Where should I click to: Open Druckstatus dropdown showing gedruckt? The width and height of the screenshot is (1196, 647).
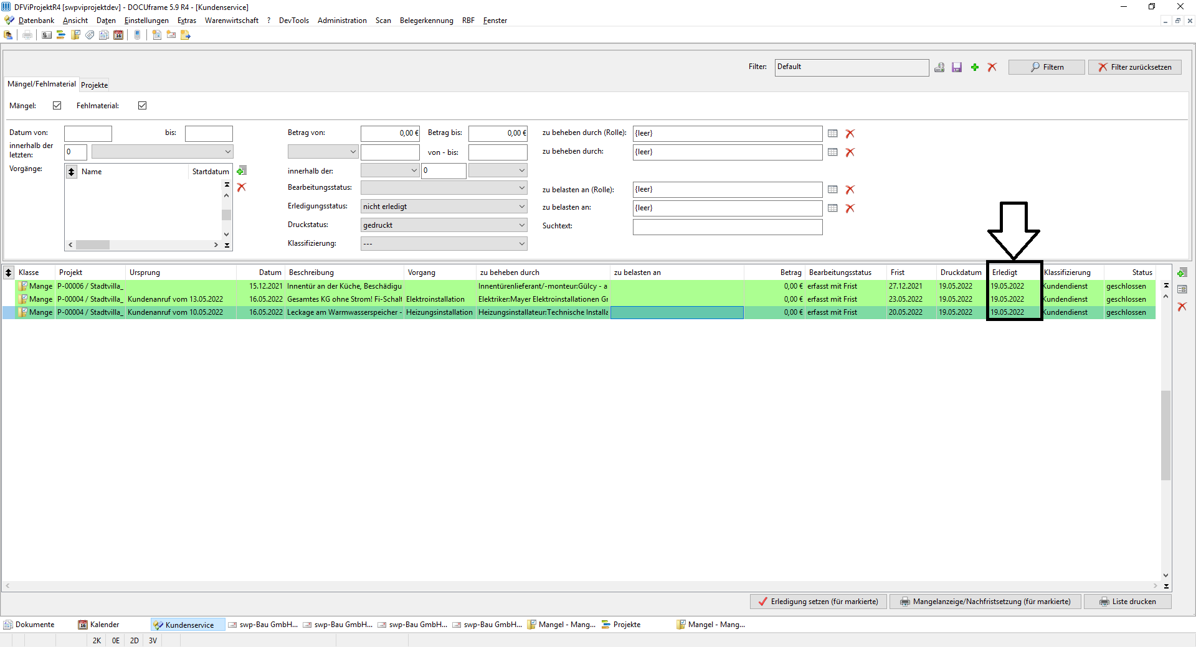point(444,225)
